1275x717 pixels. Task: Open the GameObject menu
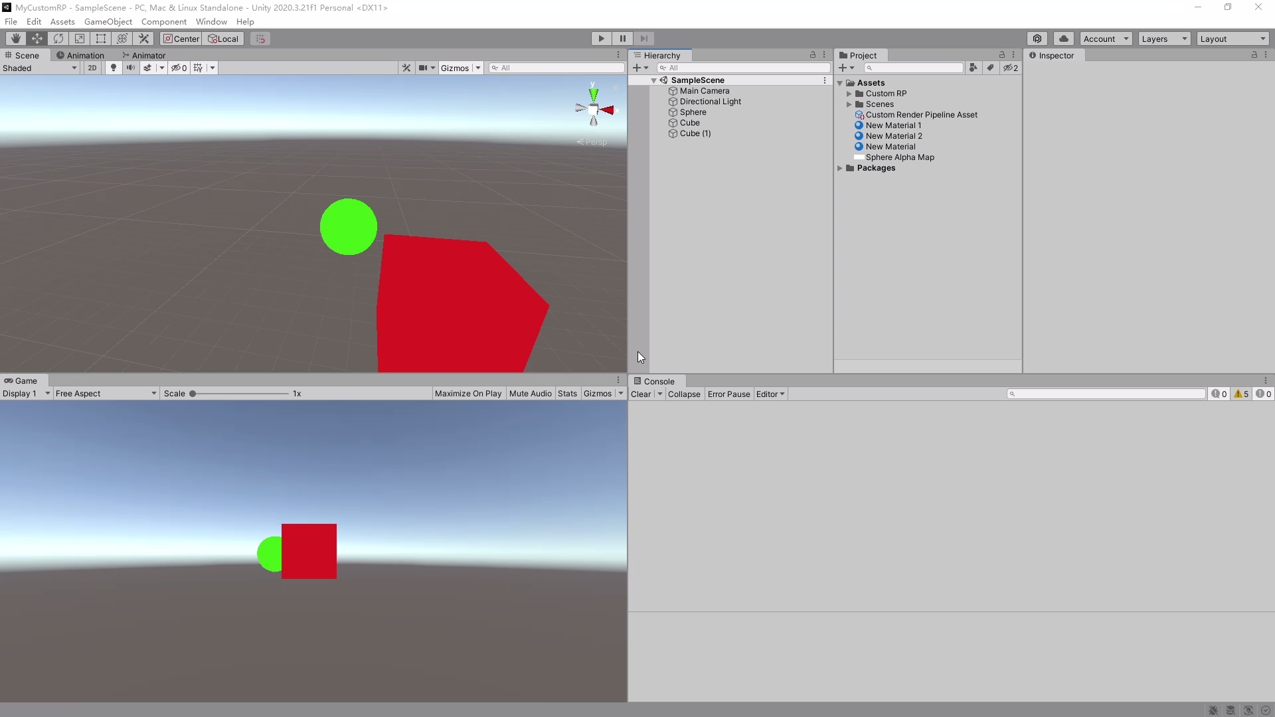108,22
